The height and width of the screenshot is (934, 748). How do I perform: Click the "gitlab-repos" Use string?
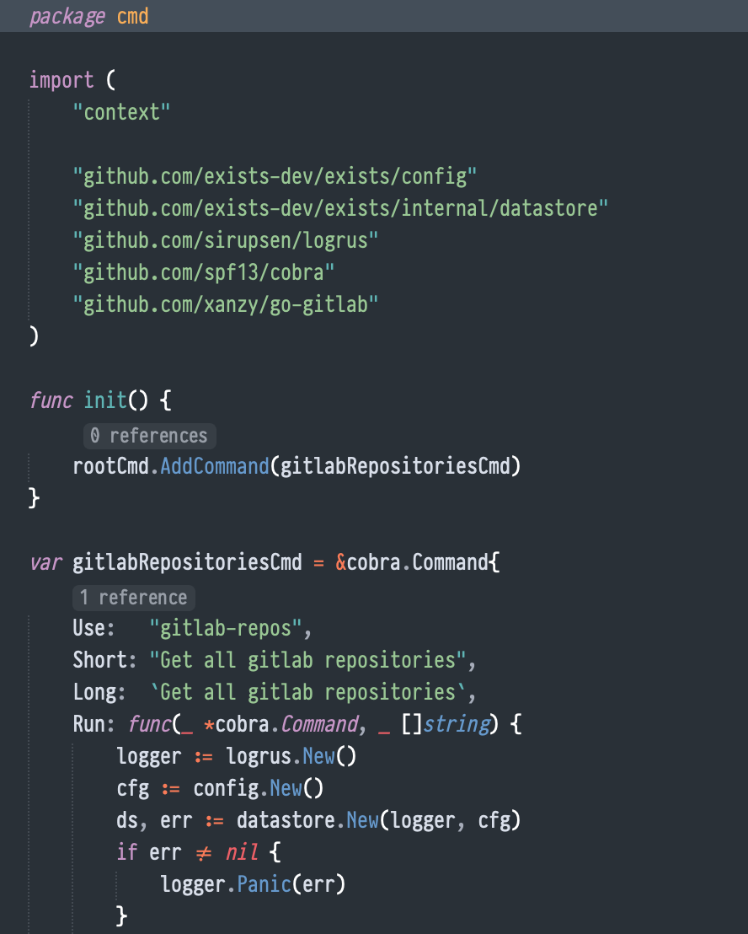(226, 628)
